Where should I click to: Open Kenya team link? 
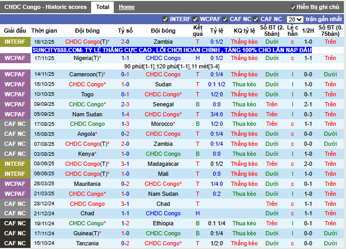pos(87,154)
